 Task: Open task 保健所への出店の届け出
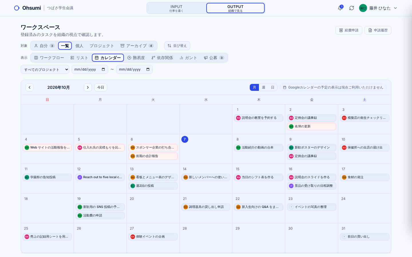(x=365, y=148)
